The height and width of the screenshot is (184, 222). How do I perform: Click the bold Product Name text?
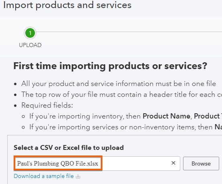pos(166,116)
